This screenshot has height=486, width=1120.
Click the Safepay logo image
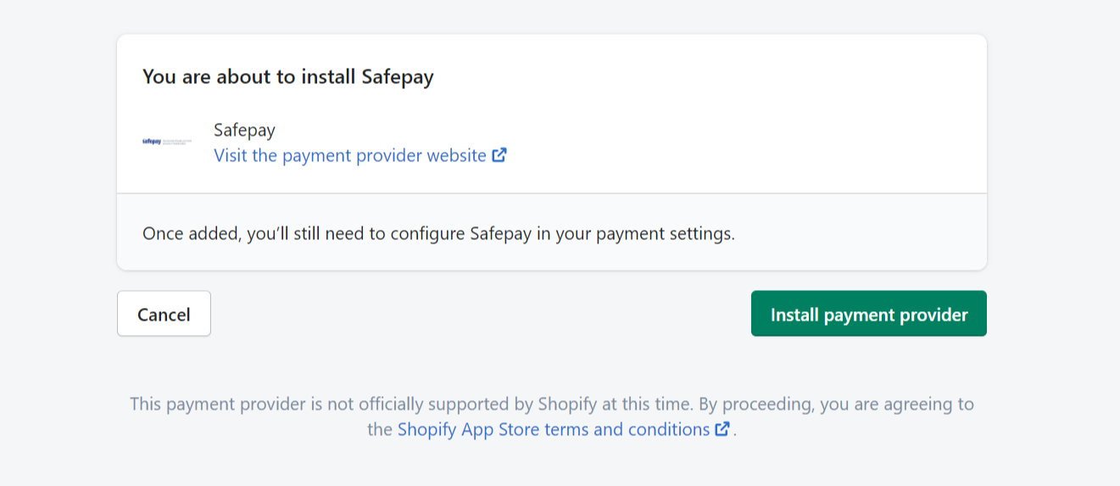[x=167, y=142]
